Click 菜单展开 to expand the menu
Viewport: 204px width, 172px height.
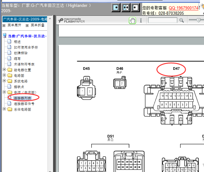[14, 25]
